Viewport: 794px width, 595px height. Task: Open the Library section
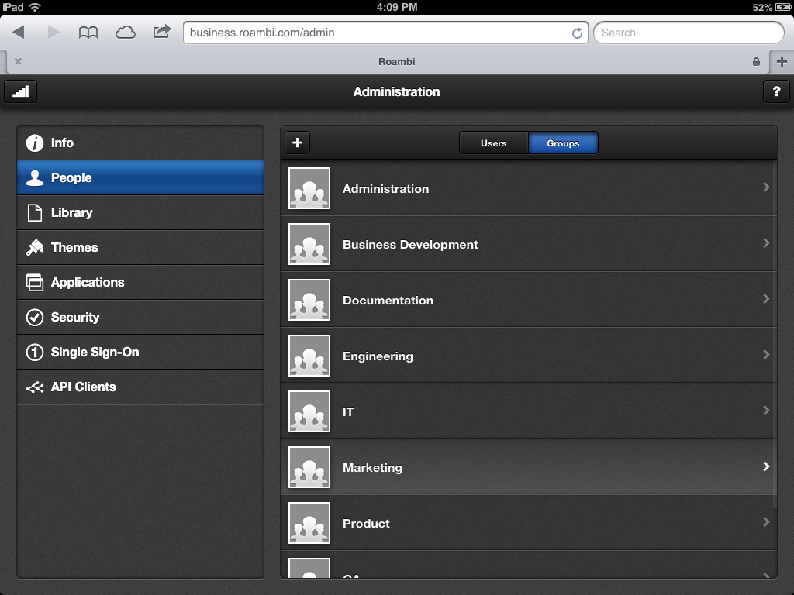[x=140, y=212]
